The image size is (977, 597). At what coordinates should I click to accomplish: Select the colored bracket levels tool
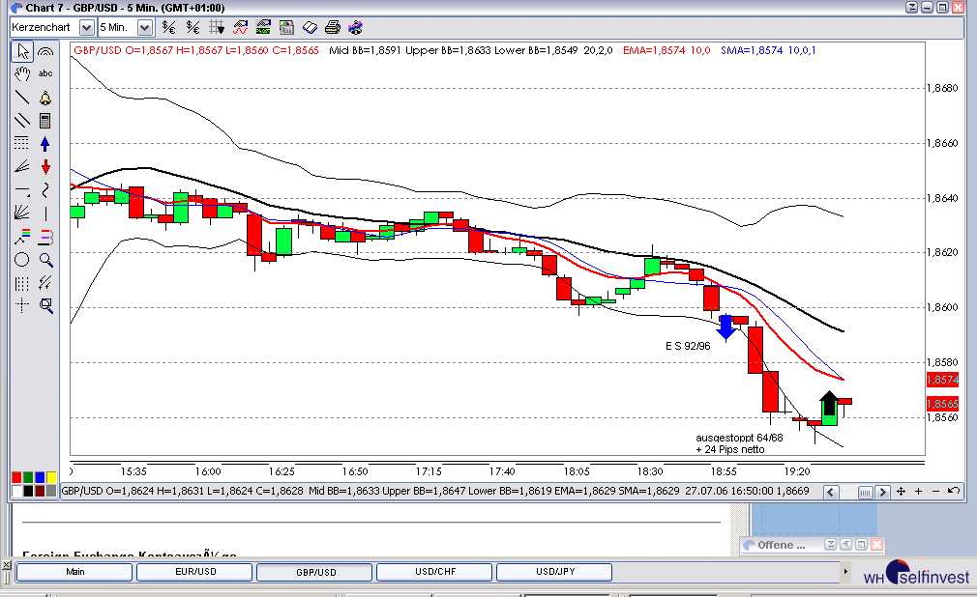tap(45, 237)
